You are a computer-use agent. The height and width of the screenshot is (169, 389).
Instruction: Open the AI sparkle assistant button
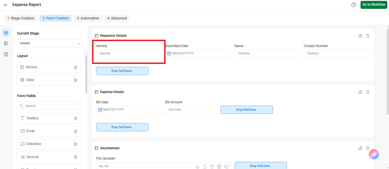pos(374,154)
